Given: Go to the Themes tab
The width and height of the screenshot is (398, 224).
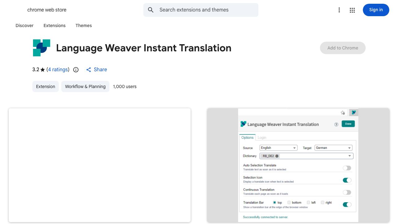Looking at the screenshot, I should pos(84,26).
